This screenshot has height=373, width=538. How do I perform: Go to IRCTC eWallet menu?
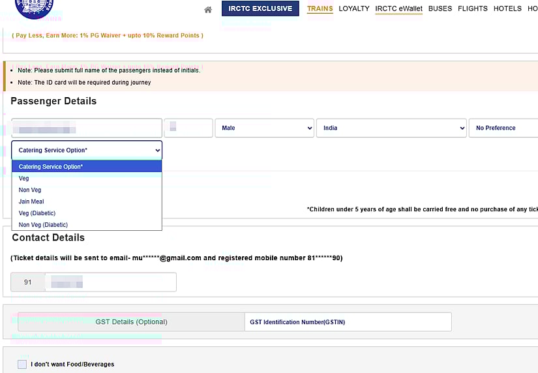click(398, 8)
